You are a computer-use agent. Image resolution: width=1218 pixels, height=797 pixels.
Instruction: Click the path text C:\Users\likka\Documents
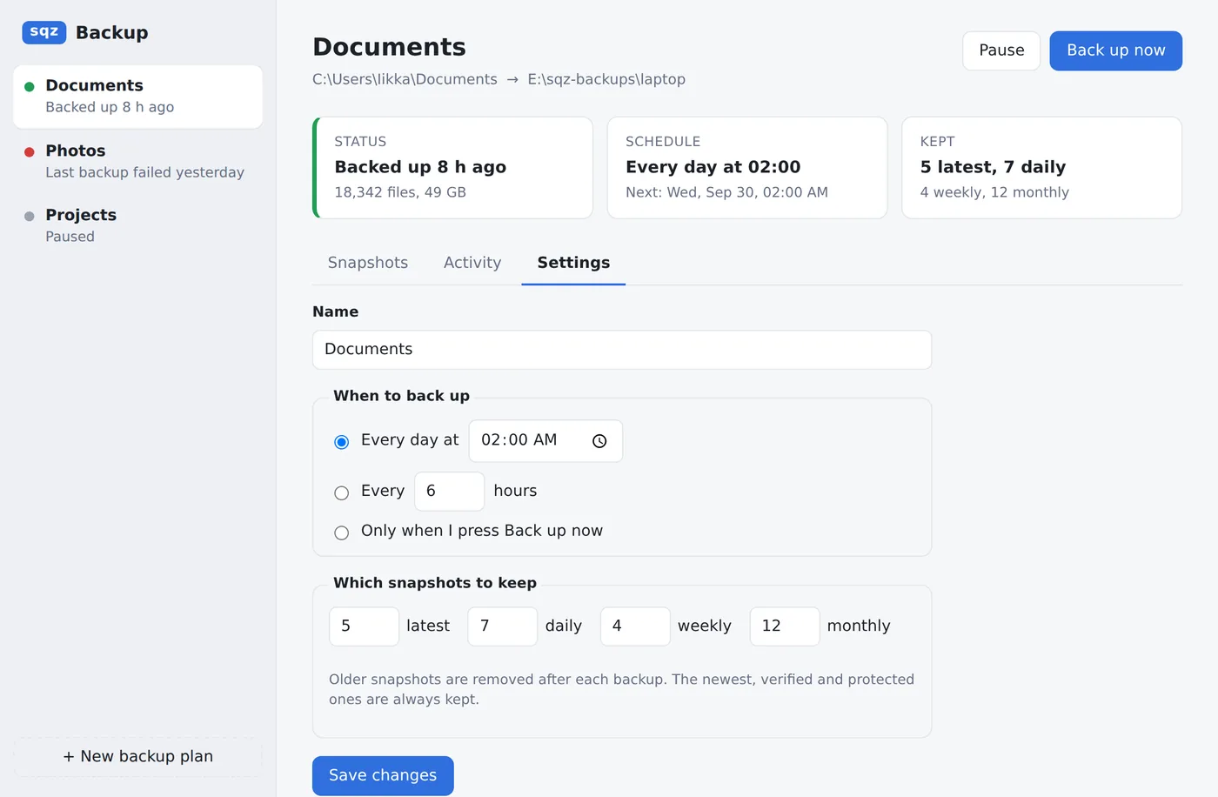(x=405, y=79)
